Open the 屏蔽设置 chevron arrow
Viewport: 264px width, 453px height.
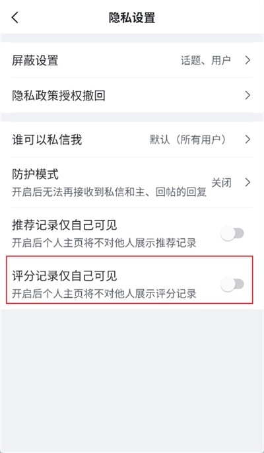247,60
